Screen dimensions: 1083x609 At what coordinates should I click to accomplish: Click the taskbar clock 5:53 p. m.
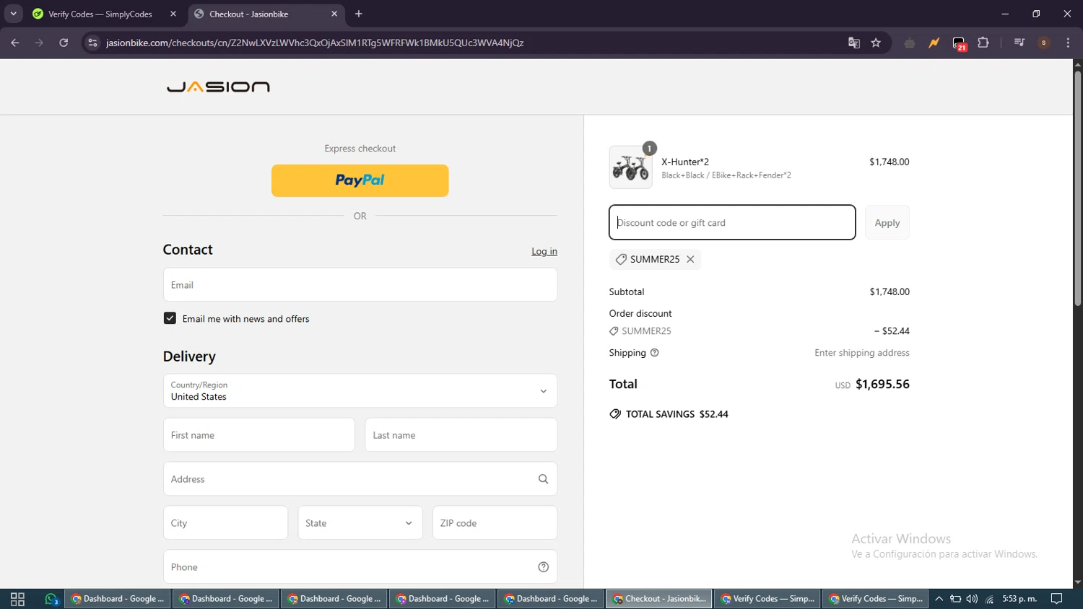(x=1019, y=599)
